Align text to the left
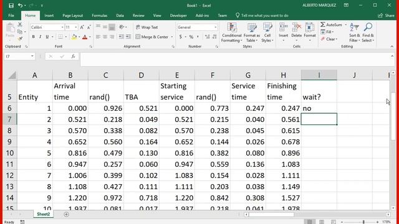 pyautogui.click(x=98, y=37)
